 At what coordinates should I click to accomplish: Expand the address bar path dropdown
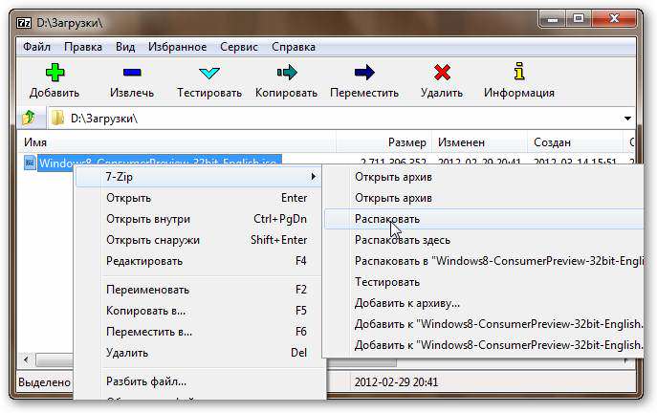coord(627,119)
